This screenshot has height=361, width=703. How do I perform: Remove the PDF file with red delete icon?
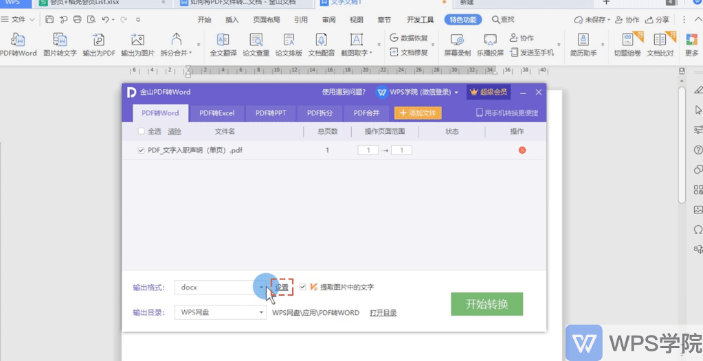522,150
